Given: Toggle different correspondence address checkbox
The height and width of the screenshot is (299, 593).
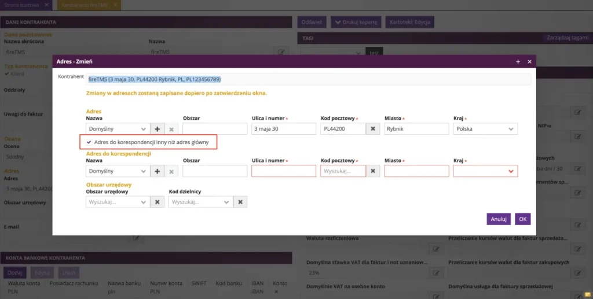Looking at the screenshot, I should click(x=89, y=142).
